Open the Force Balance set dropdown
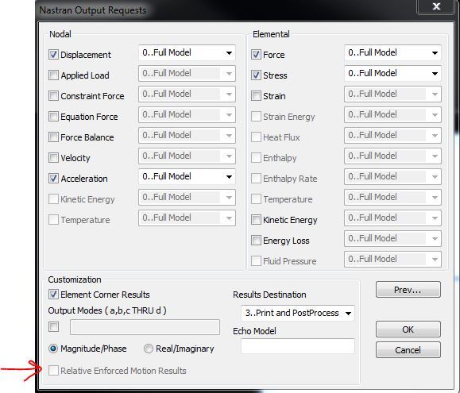 point(187,136)
